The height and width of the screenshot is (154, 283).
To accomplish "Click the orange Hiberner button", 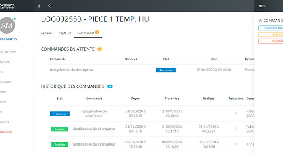I will 271,34.
